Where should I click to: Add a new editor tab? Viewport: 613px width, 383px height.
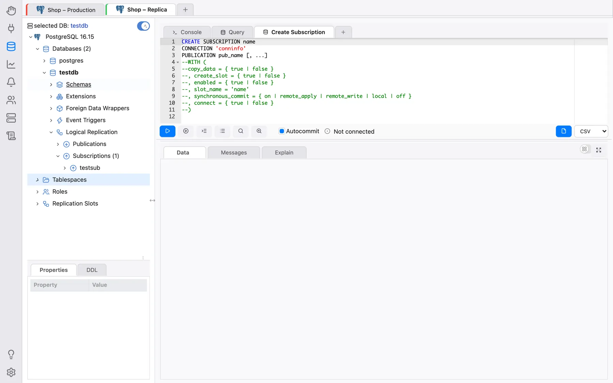point(343,32)
